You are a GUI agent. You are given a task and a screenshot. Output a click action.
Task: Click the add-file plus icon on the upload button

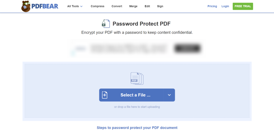pyautogui.click(x=105, y=95)
